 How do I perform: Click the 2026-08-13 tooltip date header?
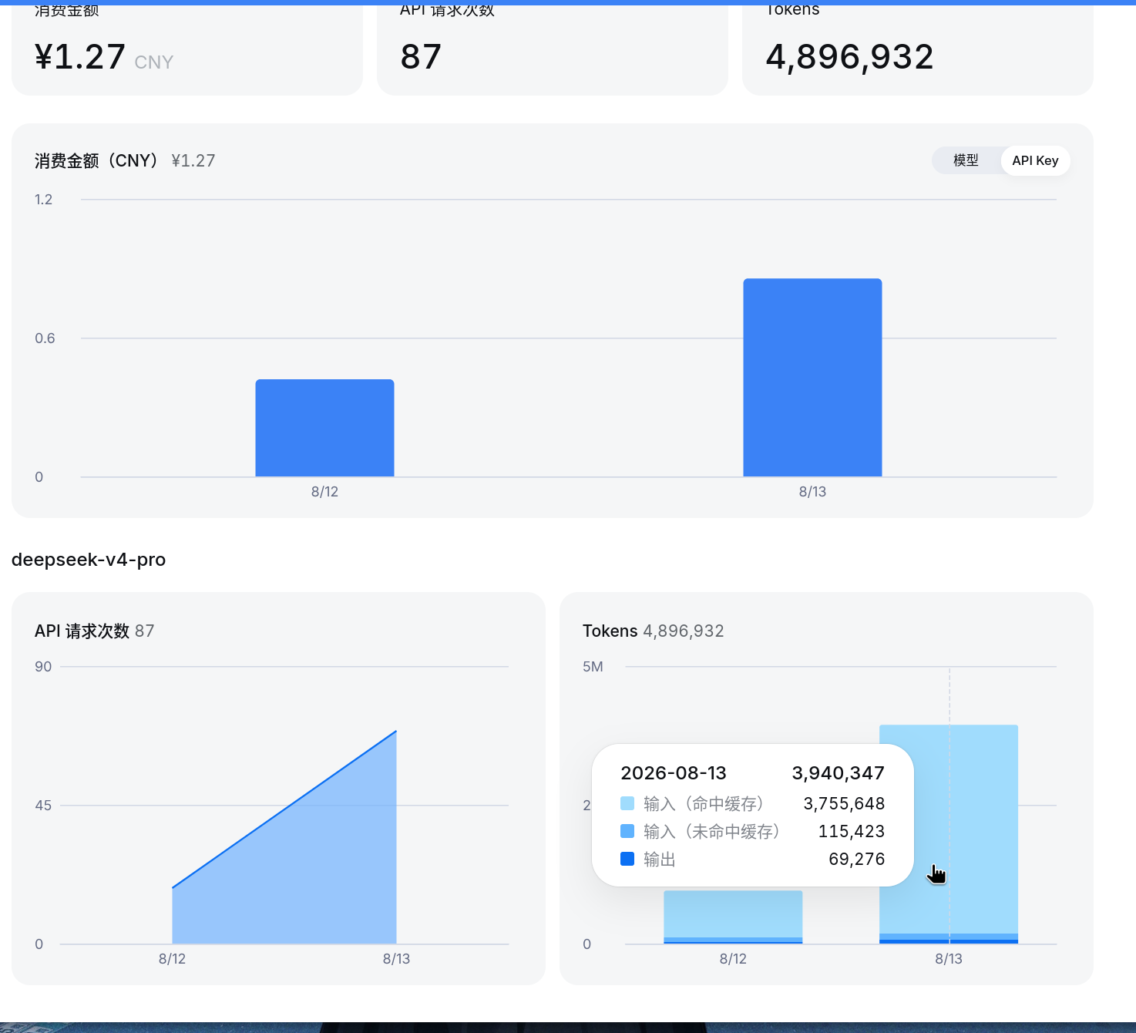[674, 773]
